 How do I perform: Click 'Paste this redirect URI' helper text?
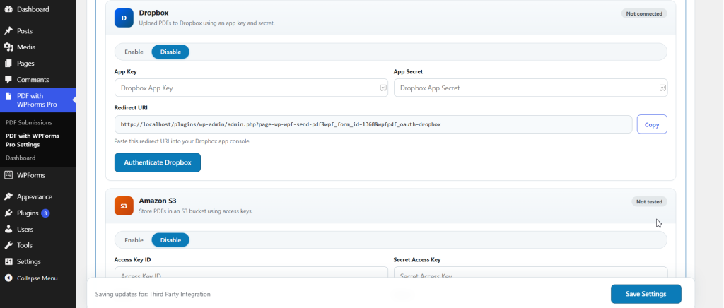(182, 141)
